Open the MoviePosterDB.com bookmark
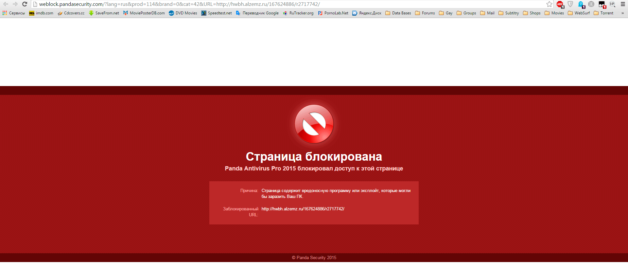Viewport: 628px width, 265px height. click(144, 13)
